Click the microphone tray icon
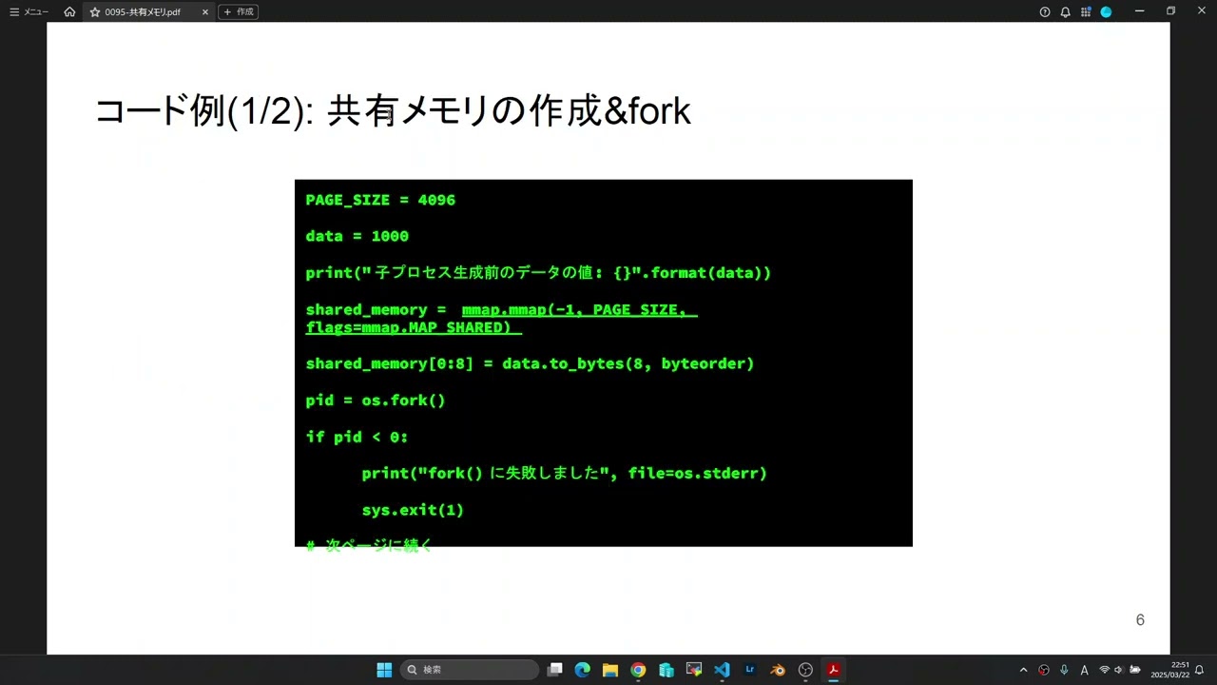 click(1064, 670)
